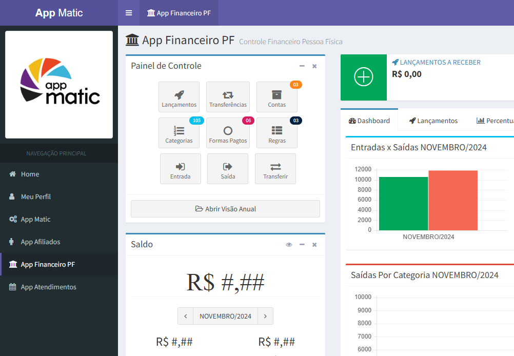The width and height of the screenshot is (514, 356).
Task: Click Abrir Visão Anual
Action: point(225,209)
